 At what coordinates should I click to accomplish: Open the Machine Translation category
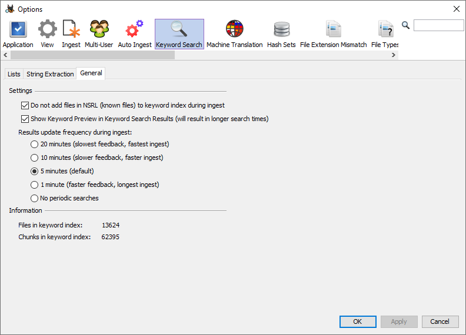(x=235, y=34)
